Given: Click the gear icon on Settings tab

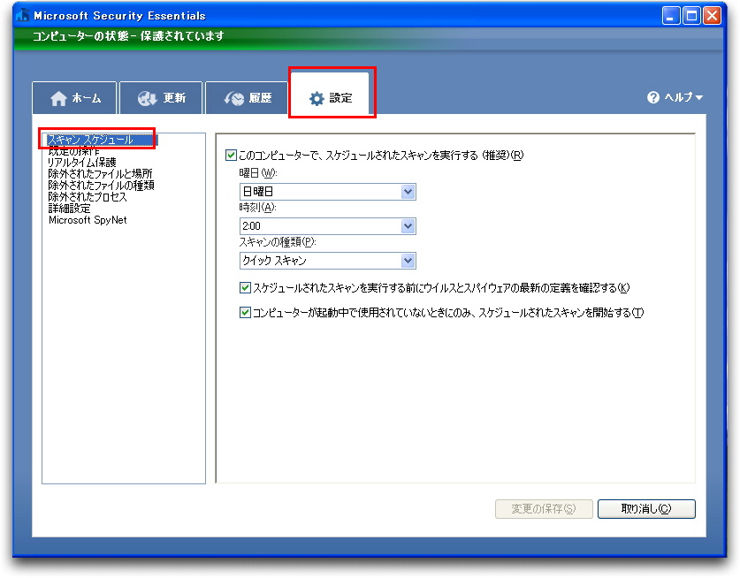Looking at the screenshot, I should point(317,98).
